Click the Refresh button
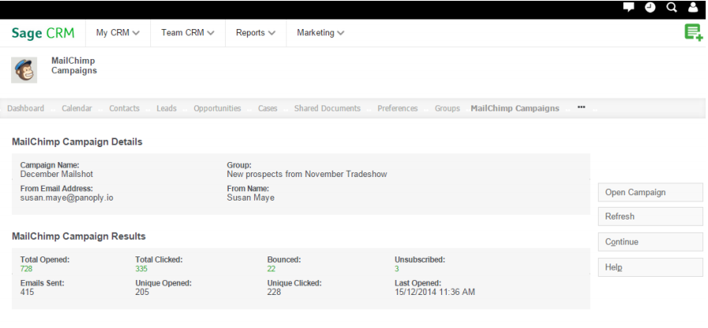This screenshot has width=708, height=328. 651,216
